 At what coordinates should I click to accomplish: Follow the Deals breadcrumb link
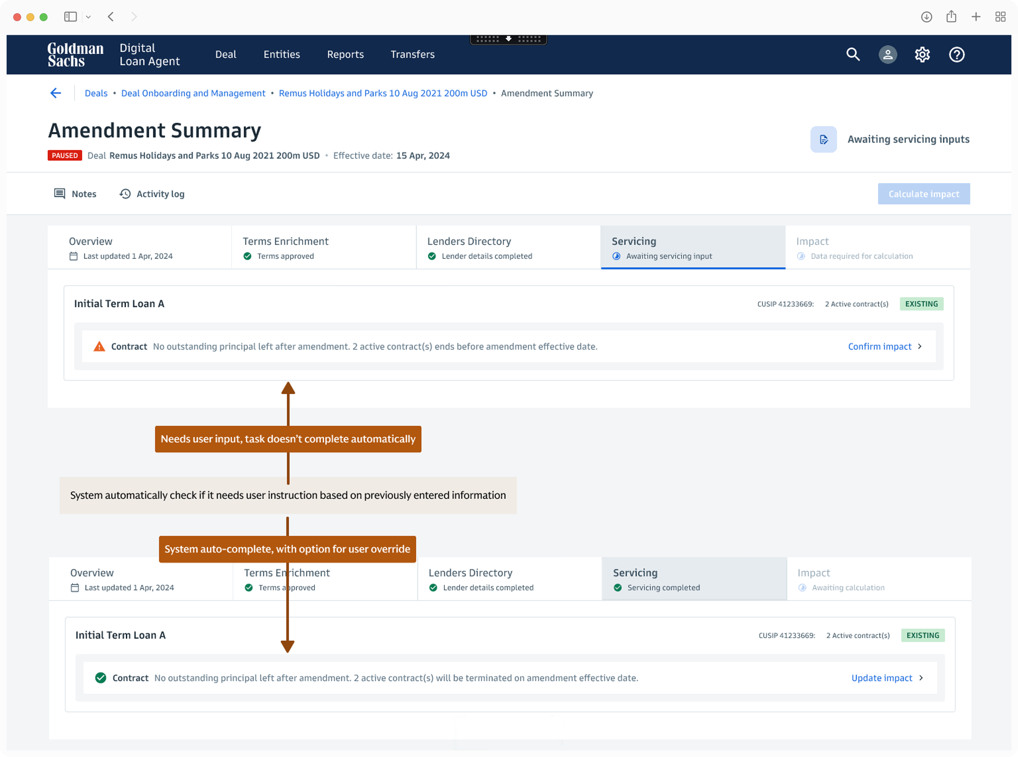tap(96, 93)
